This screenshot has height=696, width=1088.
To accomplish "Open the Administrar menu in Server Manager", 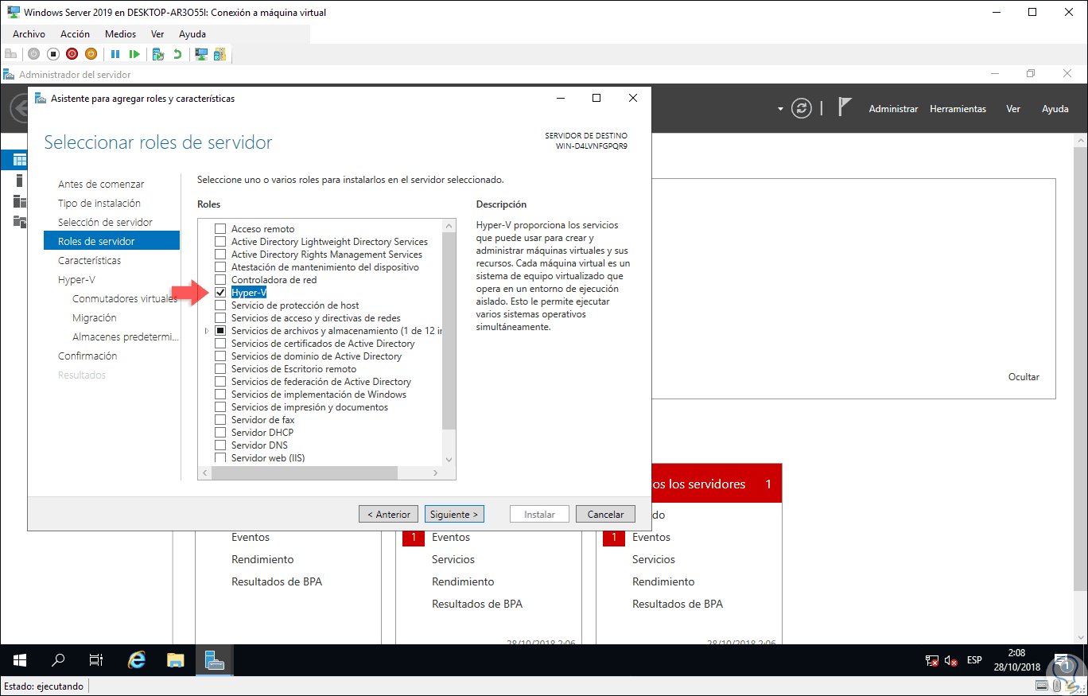I will coord(893,109).
